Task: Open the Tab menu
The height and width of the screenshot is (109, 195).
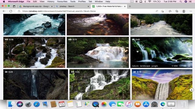Action: (x=90, y=2)
